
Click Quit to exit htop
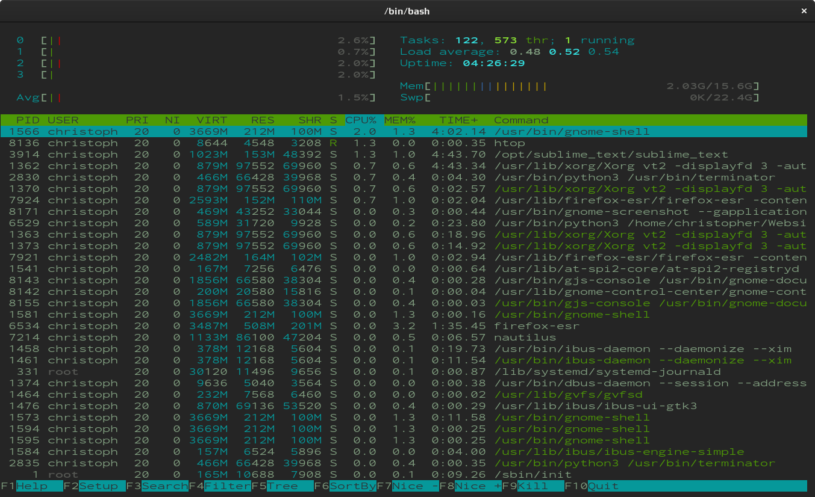[602, 486]
